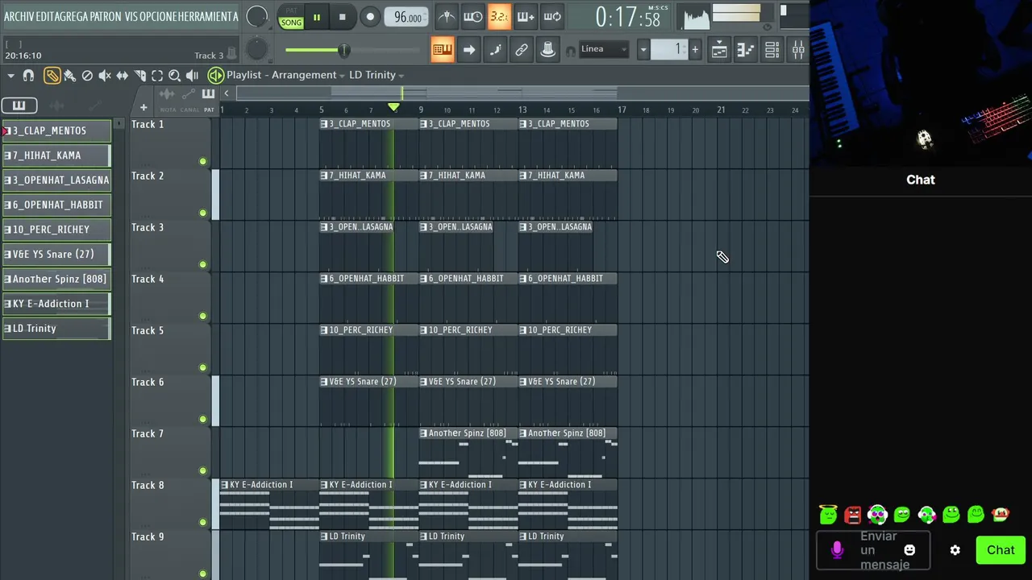Open the EDITAR menu
Screen dimensions: 1032x580
(x=44, y=16)
